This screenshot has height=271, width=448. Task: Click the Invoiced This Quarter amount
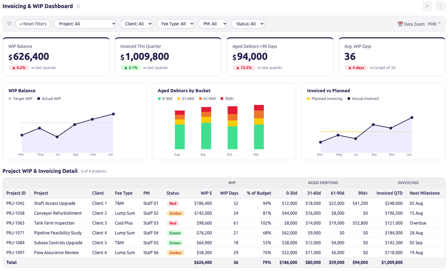pos(145,57)
